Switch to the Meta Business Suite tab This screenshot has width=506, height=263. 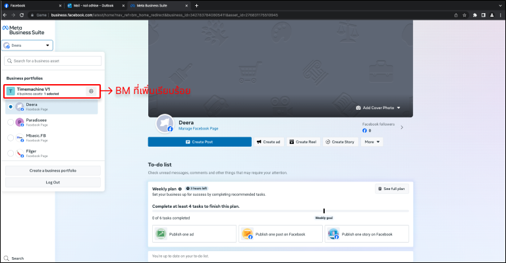[158, 5]
